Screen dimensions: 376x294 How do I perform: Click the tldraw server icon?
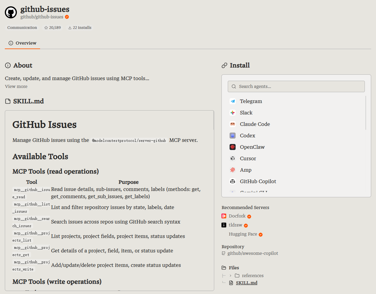point(224,225)
